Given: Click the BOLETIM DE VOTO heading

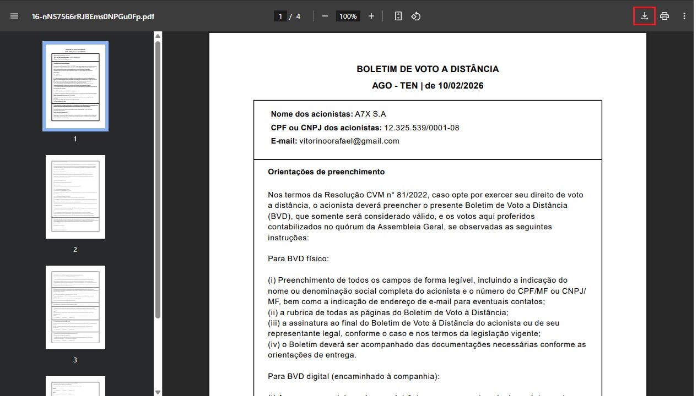Looking at the screenshot, I should click(x=428, y=69).
